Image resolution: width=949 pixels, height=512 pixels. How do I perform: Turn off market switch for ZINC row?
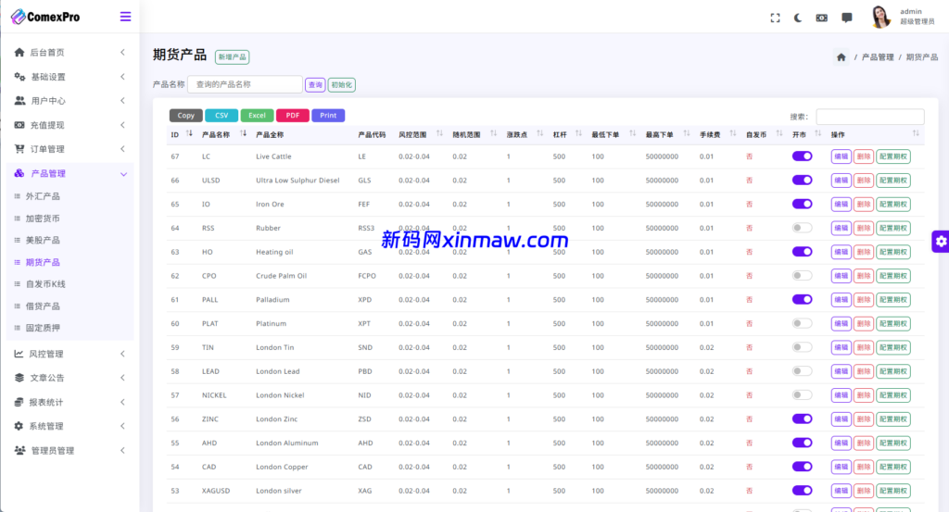point(802,418)
